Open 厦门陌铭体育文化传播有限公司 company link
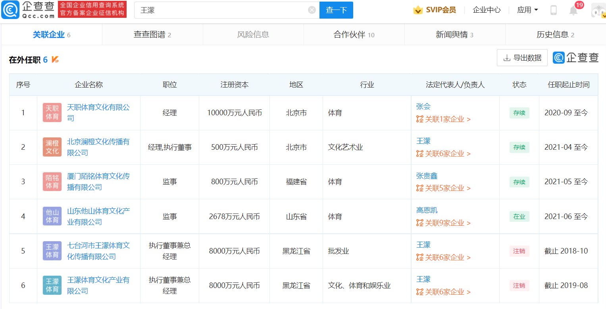This screenshot has width=606, height=309. (98, 181)
